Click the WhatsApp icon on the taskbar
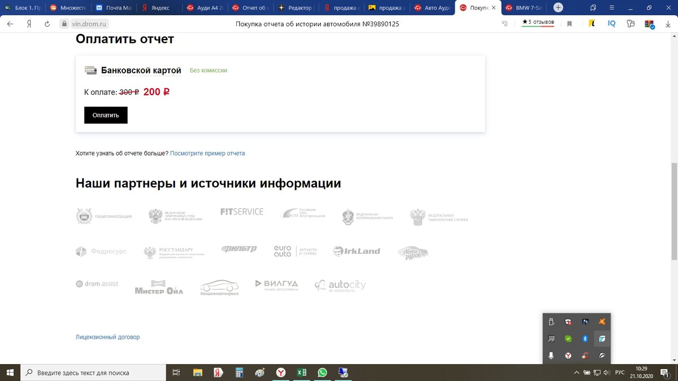The image size is (678, 381). tap(322, 373)
